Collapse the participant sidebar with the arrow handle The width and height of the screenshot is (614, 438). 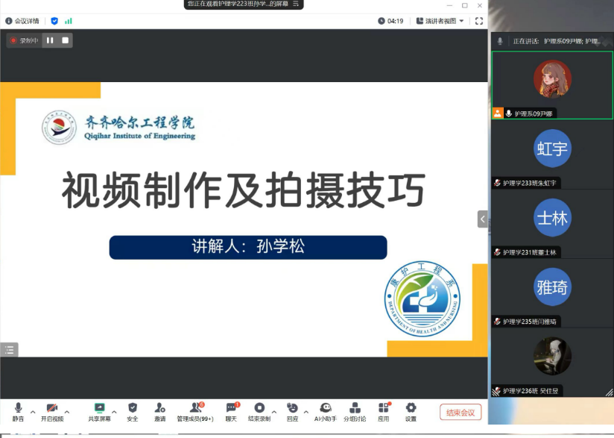click(x=483, y=219)
